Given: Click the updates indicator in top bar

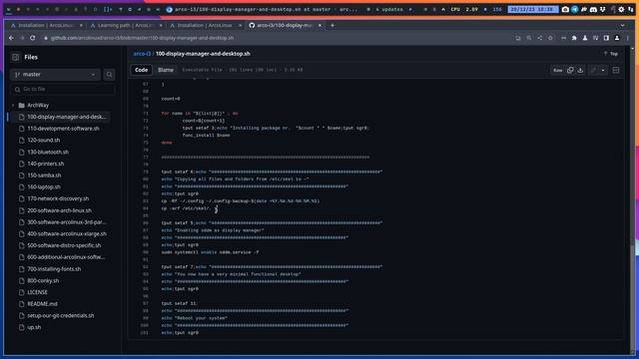Looking at the screenshot, I should [x=389, y=9].
